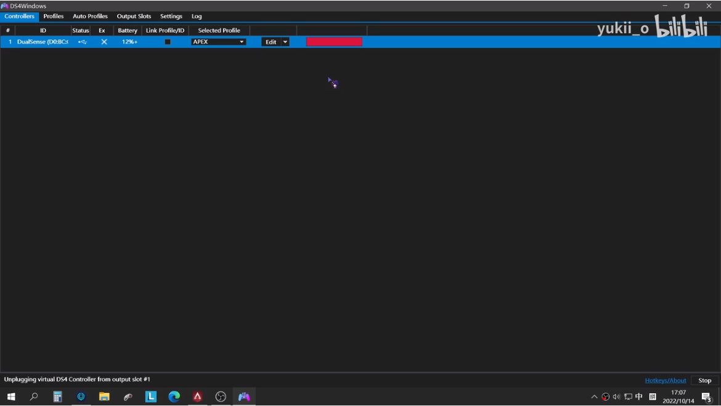721x406 pixels.
Task: Click the X icon in the Ex column
Action: tap(104, 42)
